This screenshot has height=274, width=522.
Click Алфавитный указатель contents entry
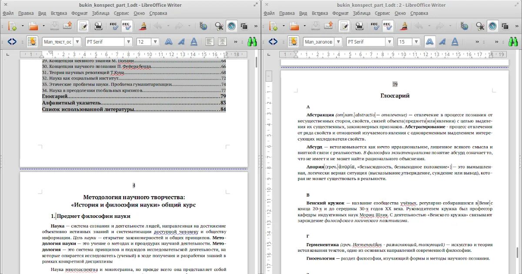click(134, 103)
